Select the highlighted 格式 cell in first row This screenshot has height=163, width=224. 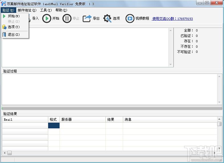coord(54,126)
